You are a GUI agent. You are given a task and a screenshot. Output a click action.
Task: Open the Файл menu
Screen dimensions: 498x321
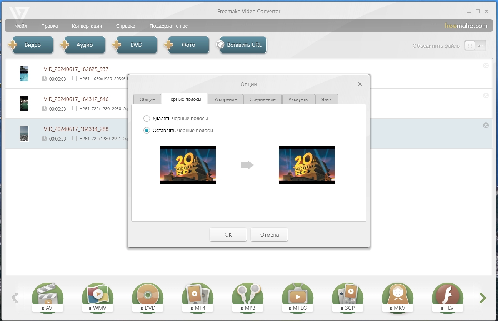click(21, 26)
